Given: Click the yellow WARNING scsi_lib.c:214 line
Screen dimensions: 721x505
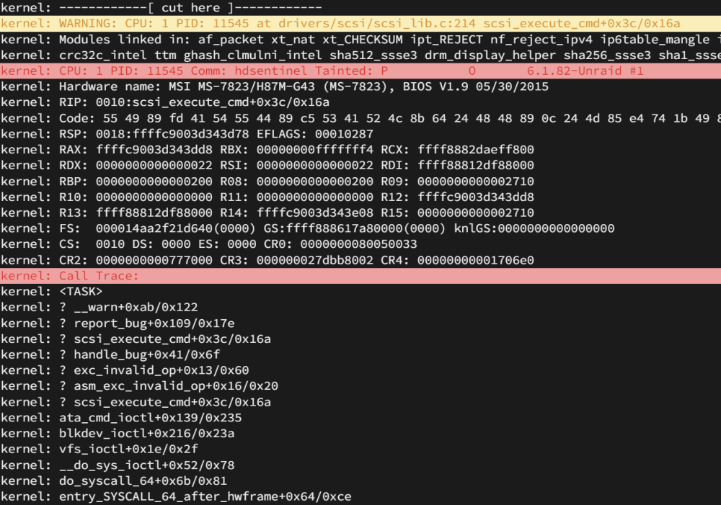Looking at the screenshot, I should (360, 24).
